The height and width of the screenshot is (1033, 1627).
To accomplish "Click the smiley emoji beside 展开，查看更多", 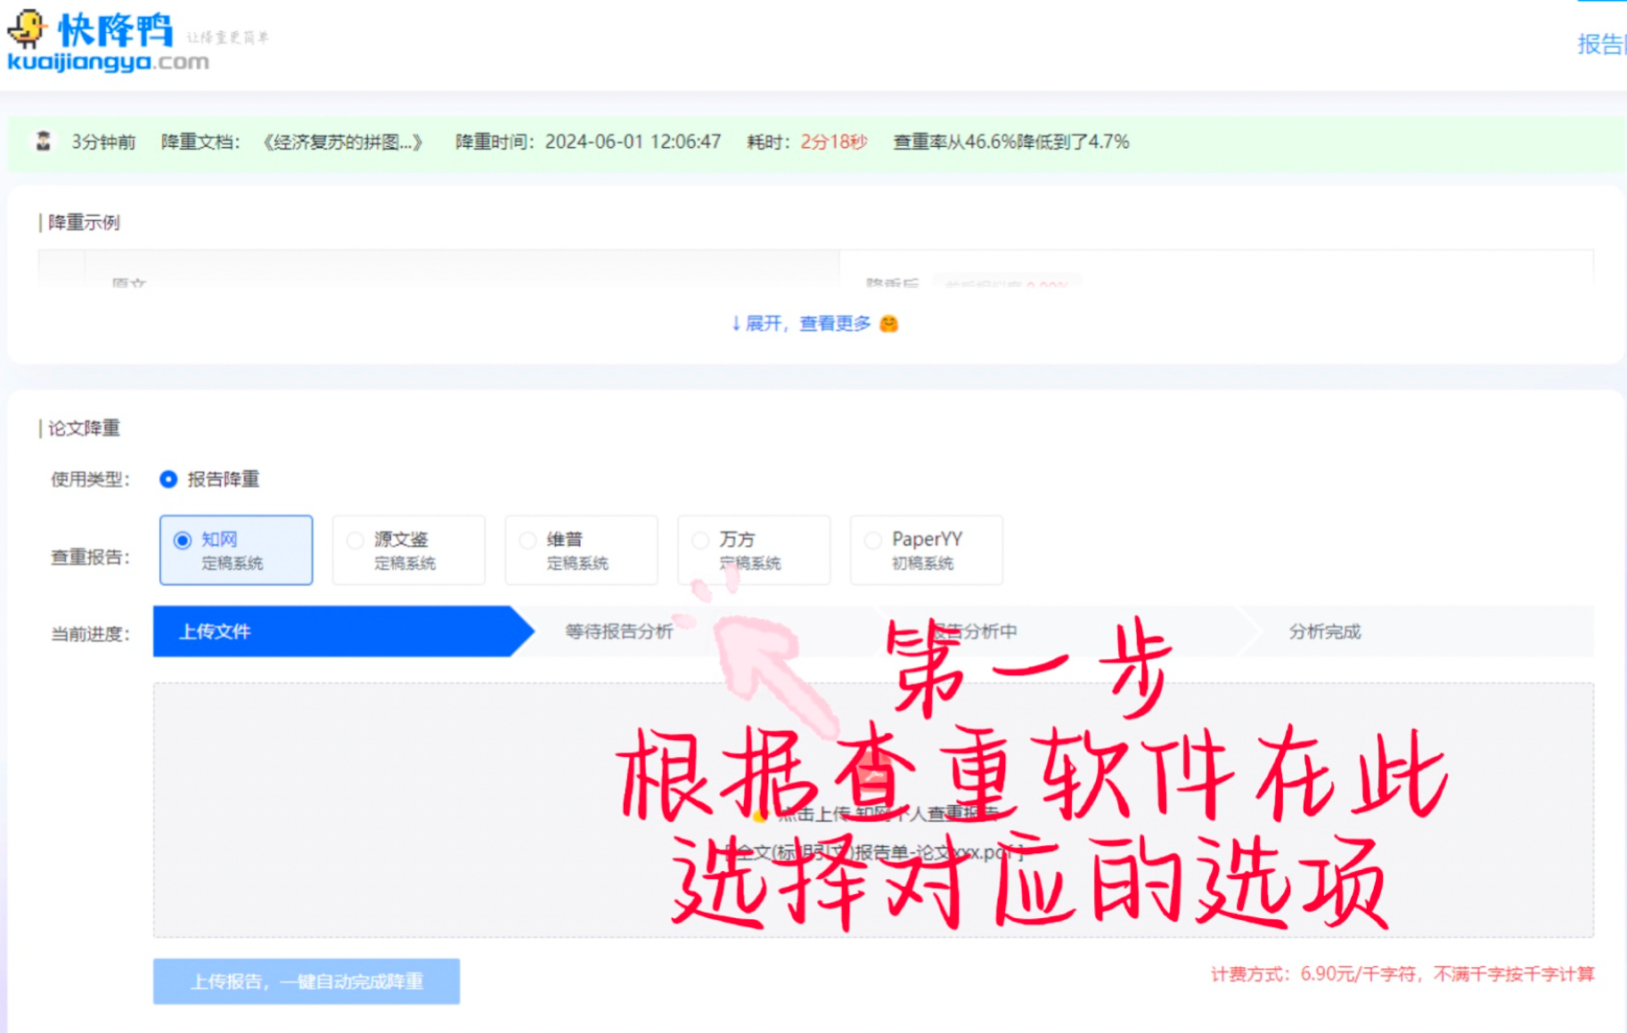I will coord(890,323).
